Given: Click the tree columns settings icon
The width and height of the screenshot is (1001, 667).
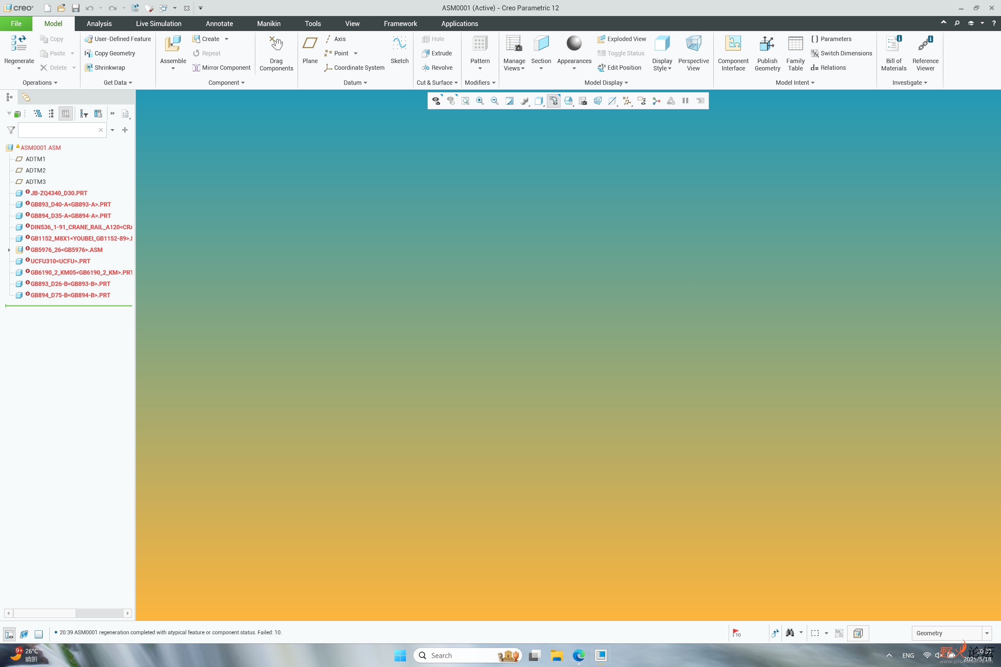Looking at the screenshot, I should tap(98, 113).
